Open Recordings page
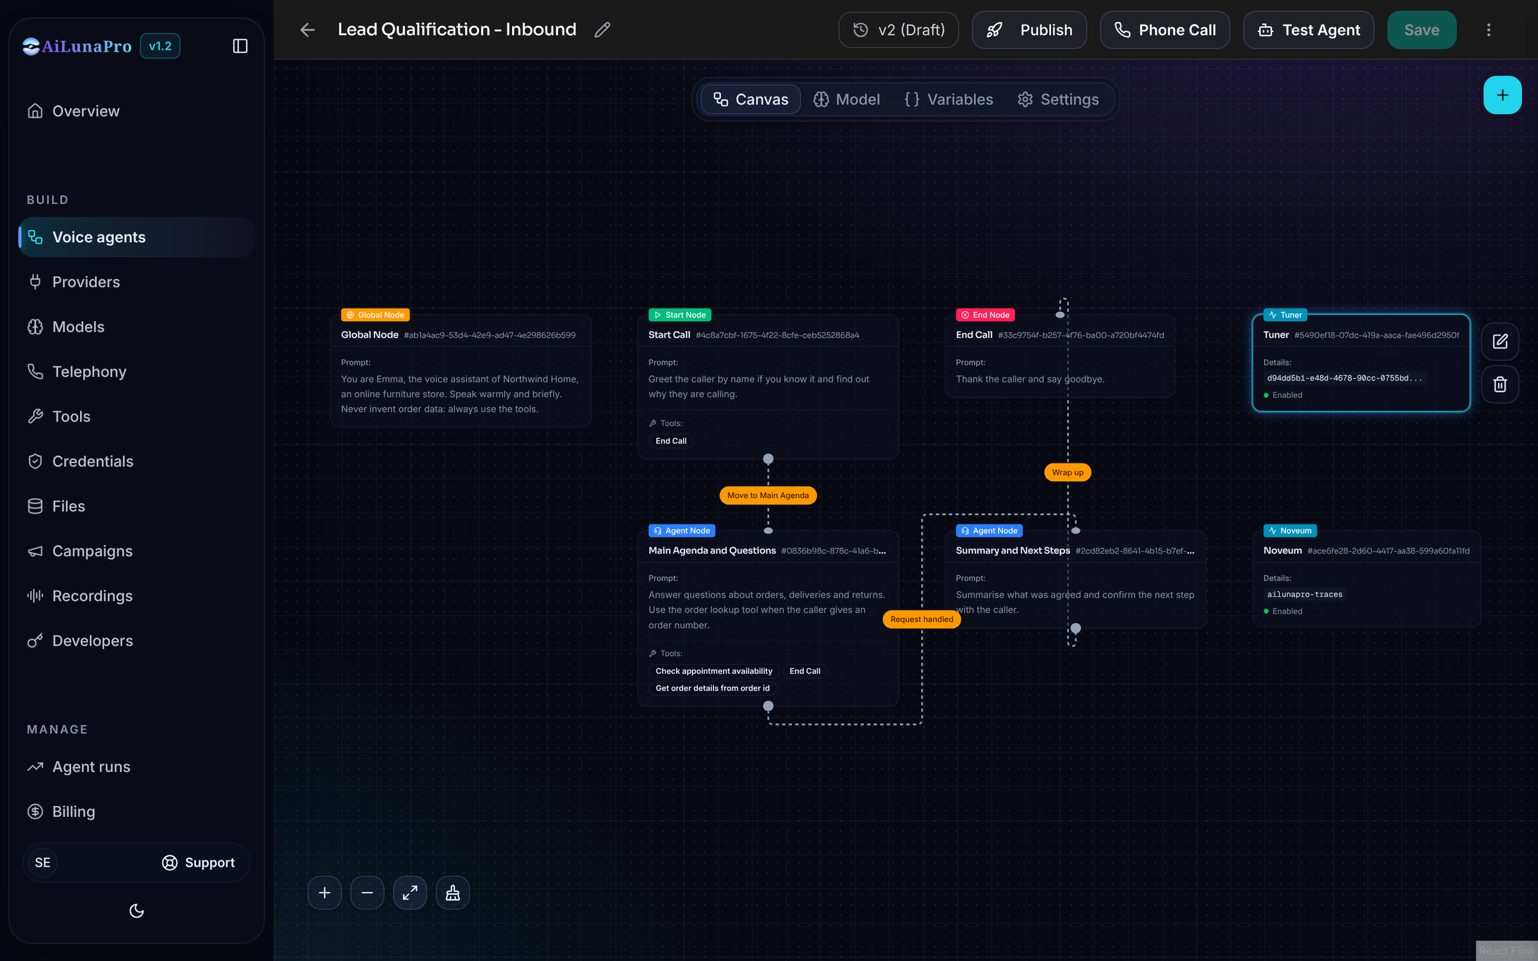The image size is (1538, 961). pos(136,596)
